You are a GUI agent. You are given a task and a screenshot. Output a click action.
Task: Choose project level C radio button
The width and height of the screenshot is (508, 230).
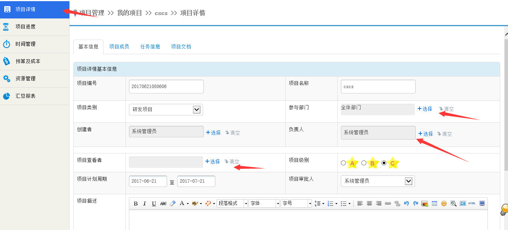click(x=384, y=163)
